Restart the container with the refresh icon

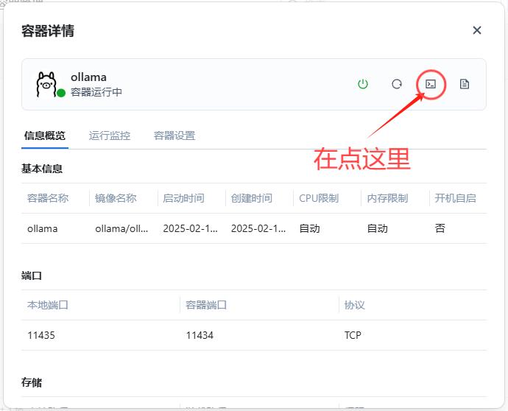(397, 84)
